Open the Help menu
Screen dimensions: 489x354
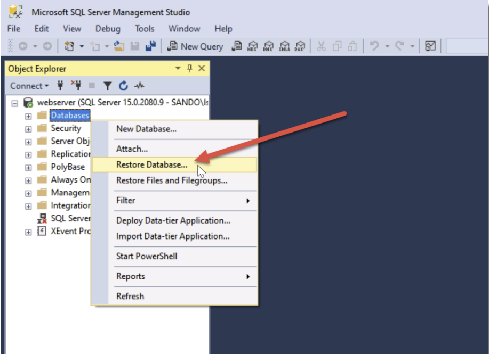[223, 29]
